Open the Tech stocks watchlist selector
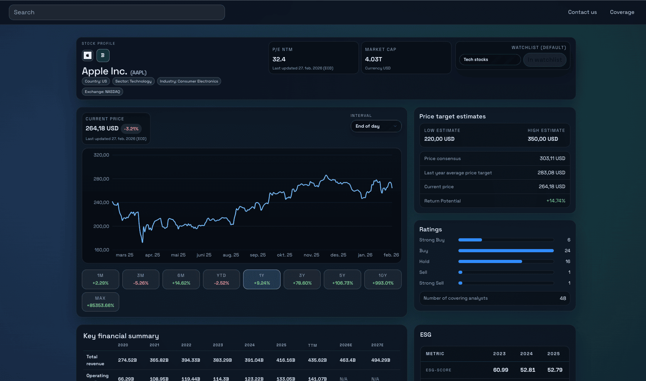 point(489,59)
